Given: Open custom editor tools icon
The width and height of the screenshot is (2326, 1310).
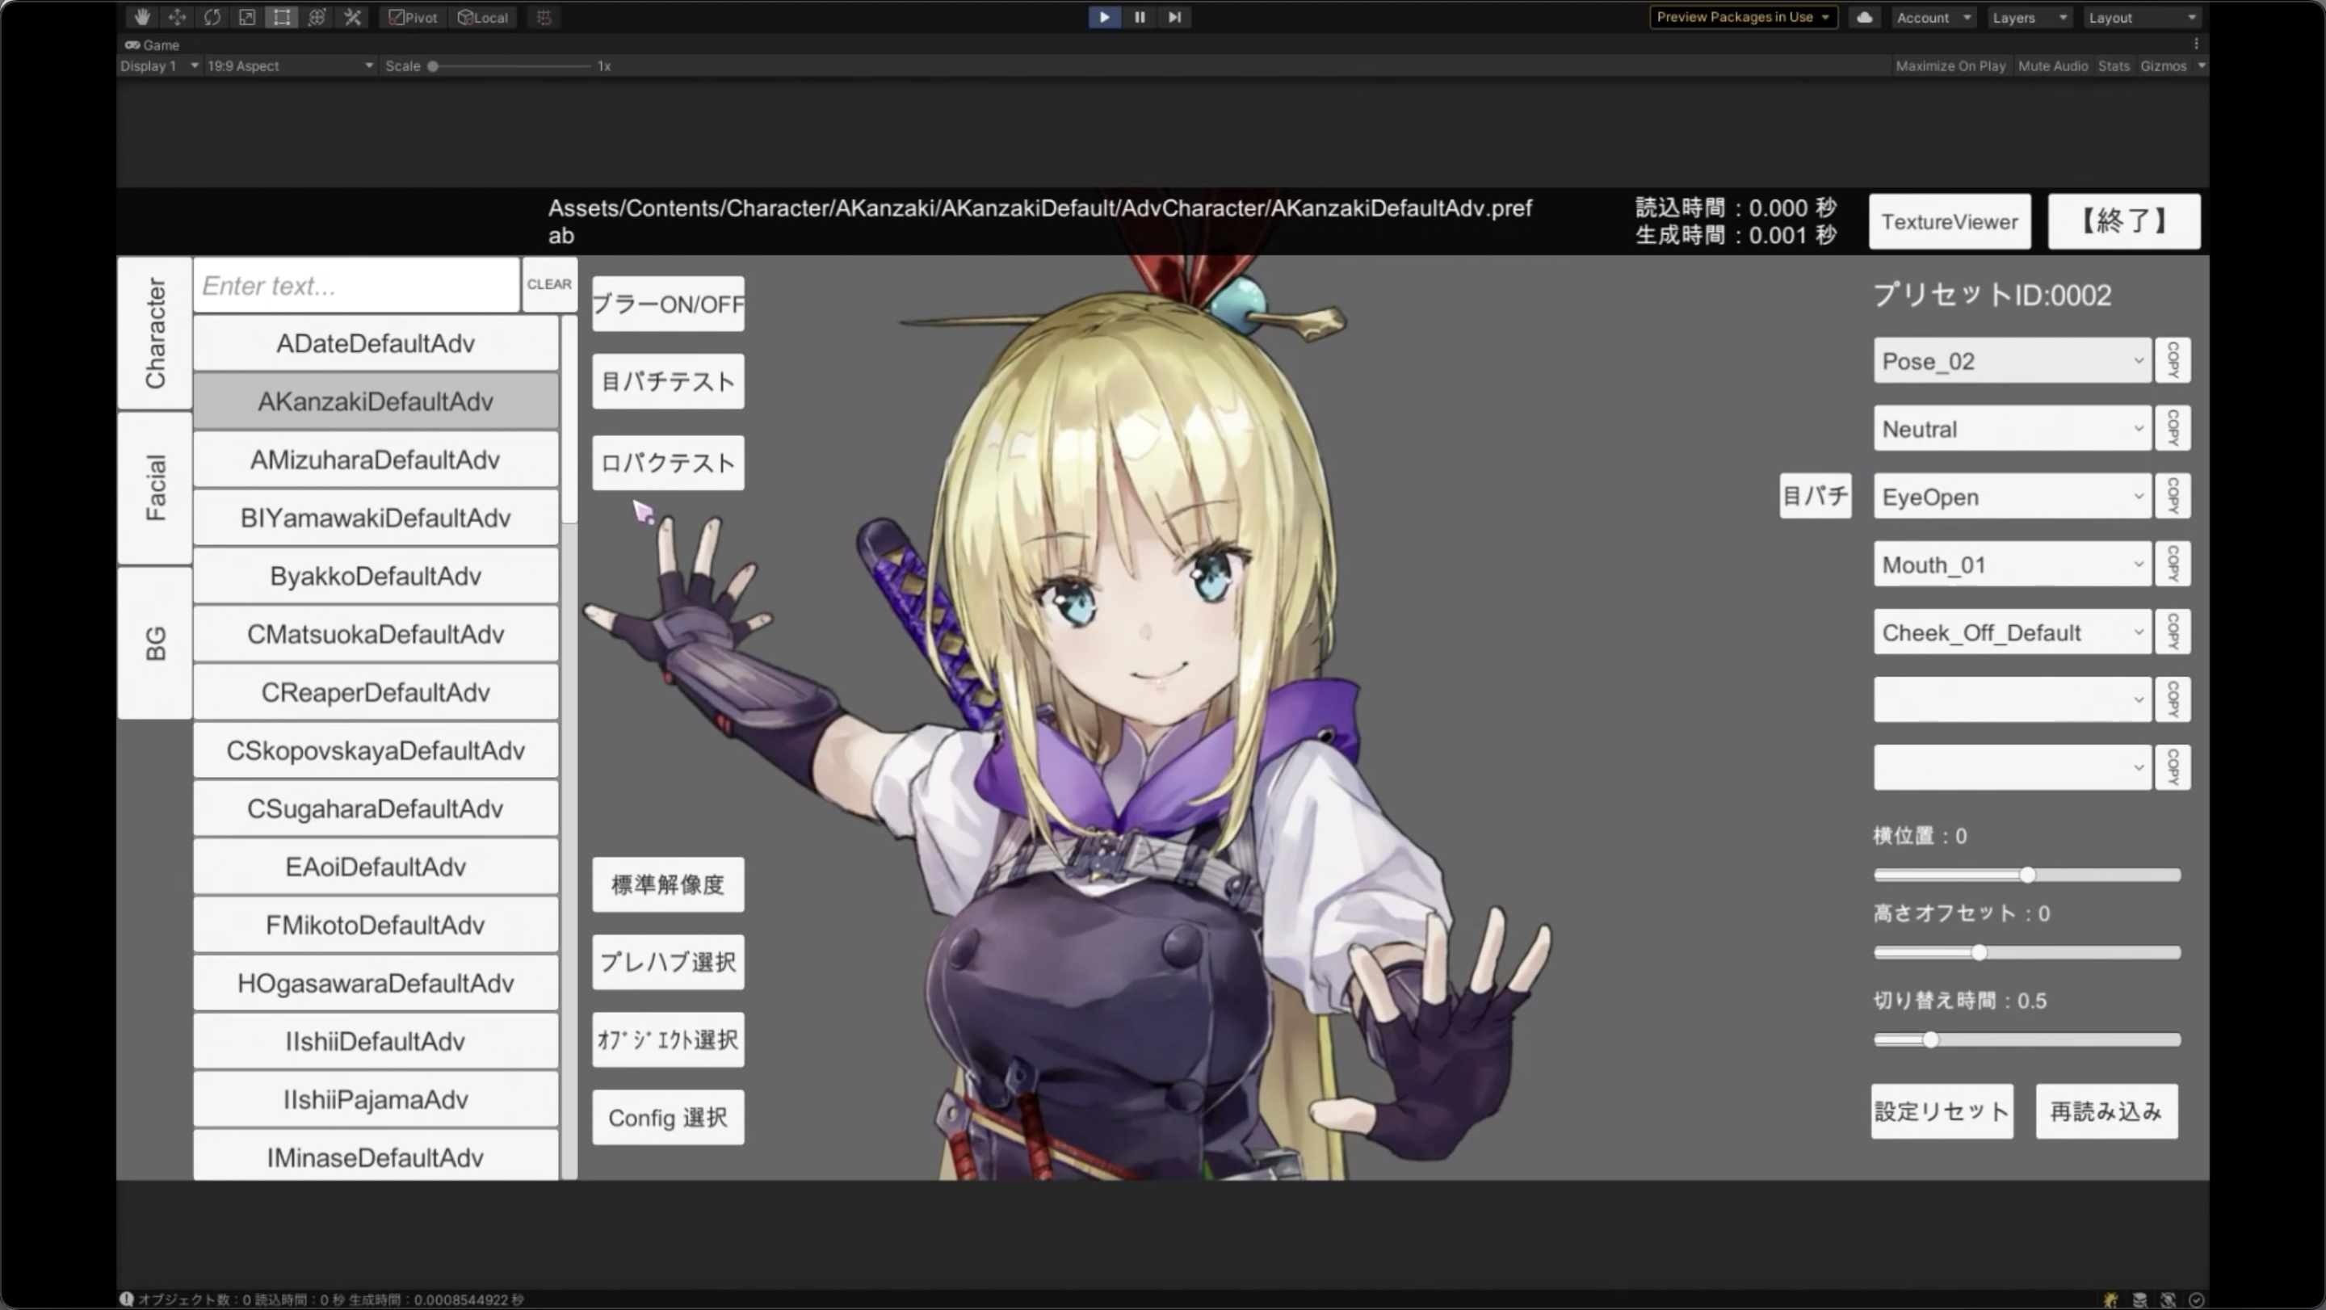Looking at the screenshot, I should [x=352, y=17].
